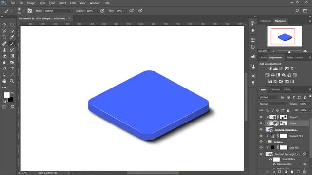Open the brush preset picker dropdown

click(x=24, y=11)
